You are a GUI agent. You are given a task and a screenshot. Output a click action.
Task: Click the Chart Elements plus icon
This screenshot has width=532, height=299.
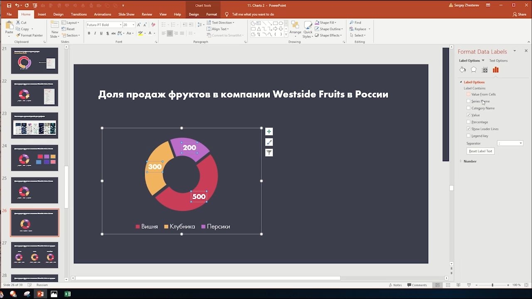269,132
